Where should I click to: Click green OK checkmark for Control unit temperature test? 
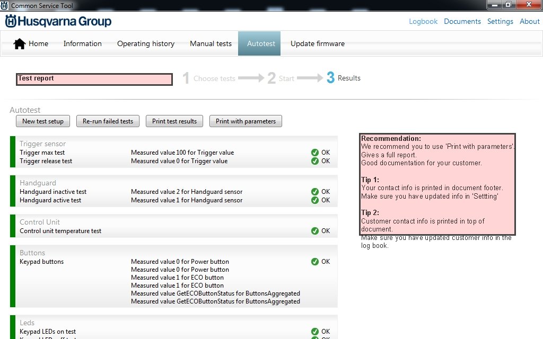click(x=315, y=231)
